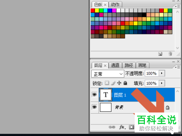This screenshot has height=136, width=182.
Task: Hide the 背景 layer eye icon
Action: point(95,107)
